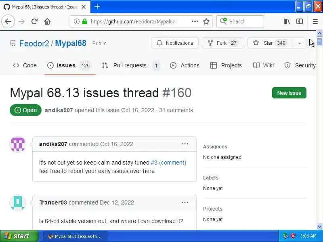Open page actions three-dot menu in address bar

[195, 21]
